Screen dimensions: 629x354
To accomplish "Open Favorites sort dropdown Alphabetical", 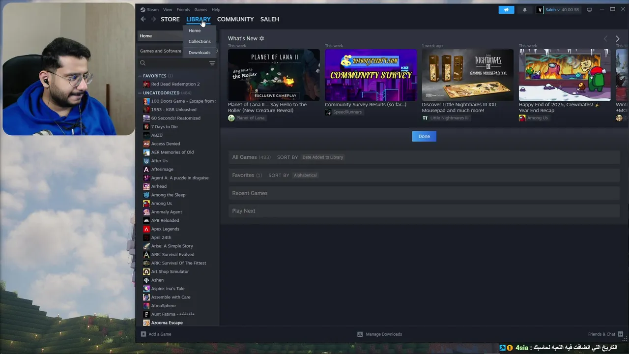I will click(x=305, y=175).
